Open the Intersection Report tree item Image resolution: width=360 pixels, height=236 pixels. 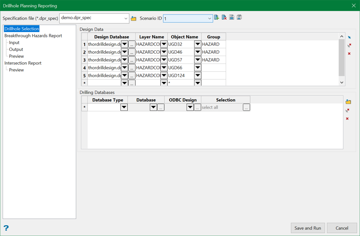point(23,63)
